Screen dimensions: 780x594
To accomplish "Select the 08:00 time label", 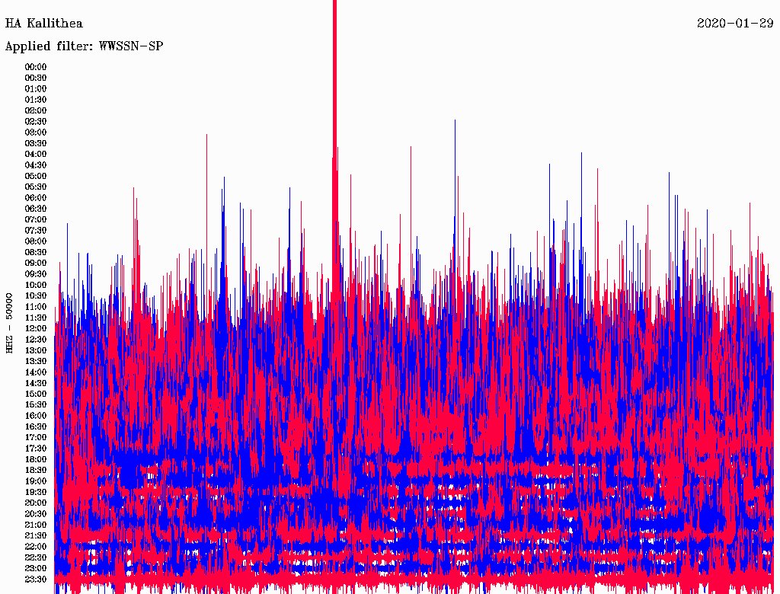I will 36,241.
